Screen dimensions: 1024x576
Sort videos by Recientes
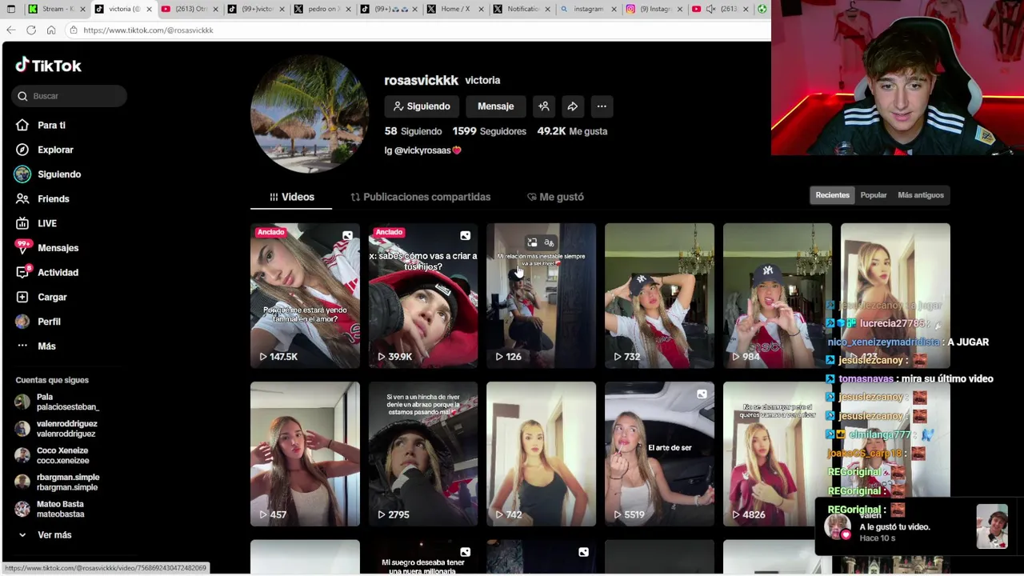pos(832,195)
